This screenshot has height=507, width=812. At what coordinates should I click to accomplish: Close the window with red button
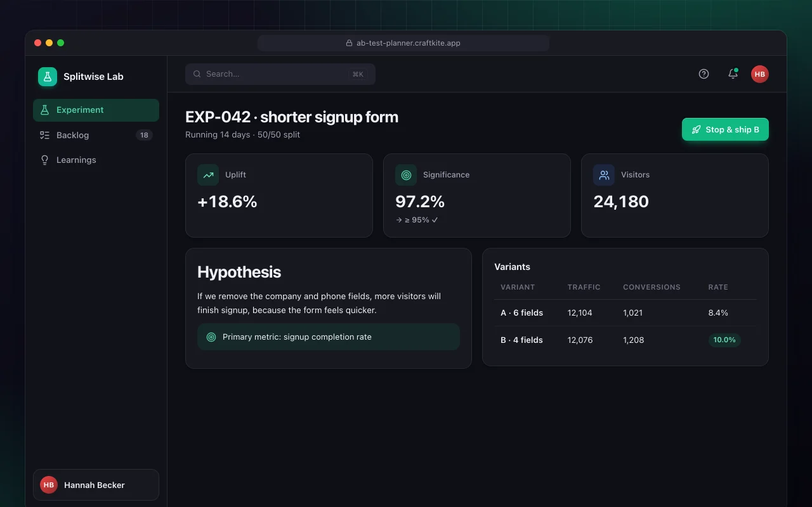(x=38, y=43)
